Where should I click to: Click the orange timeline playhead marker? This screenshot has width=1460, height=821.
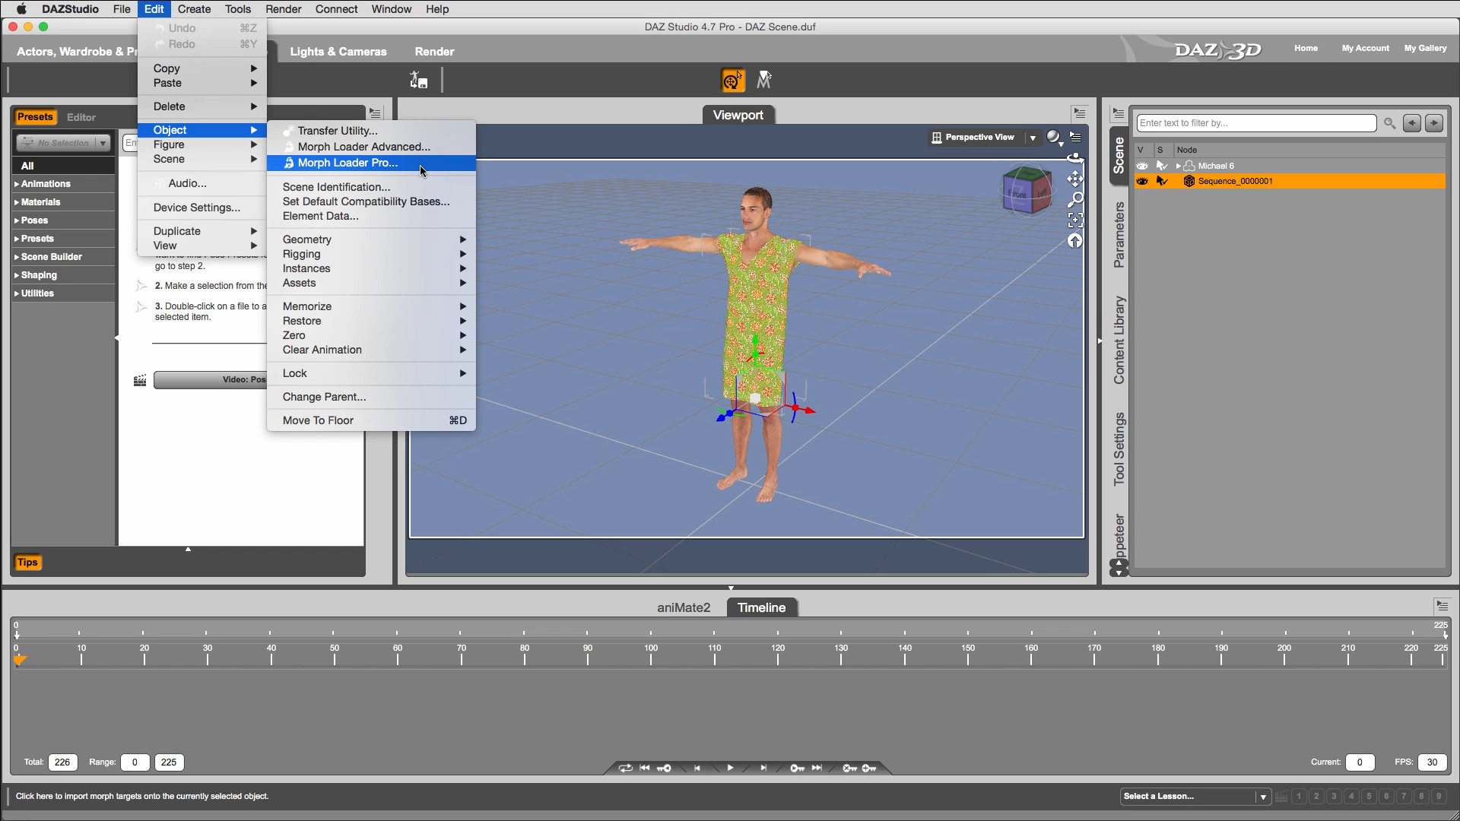[20, 660]
